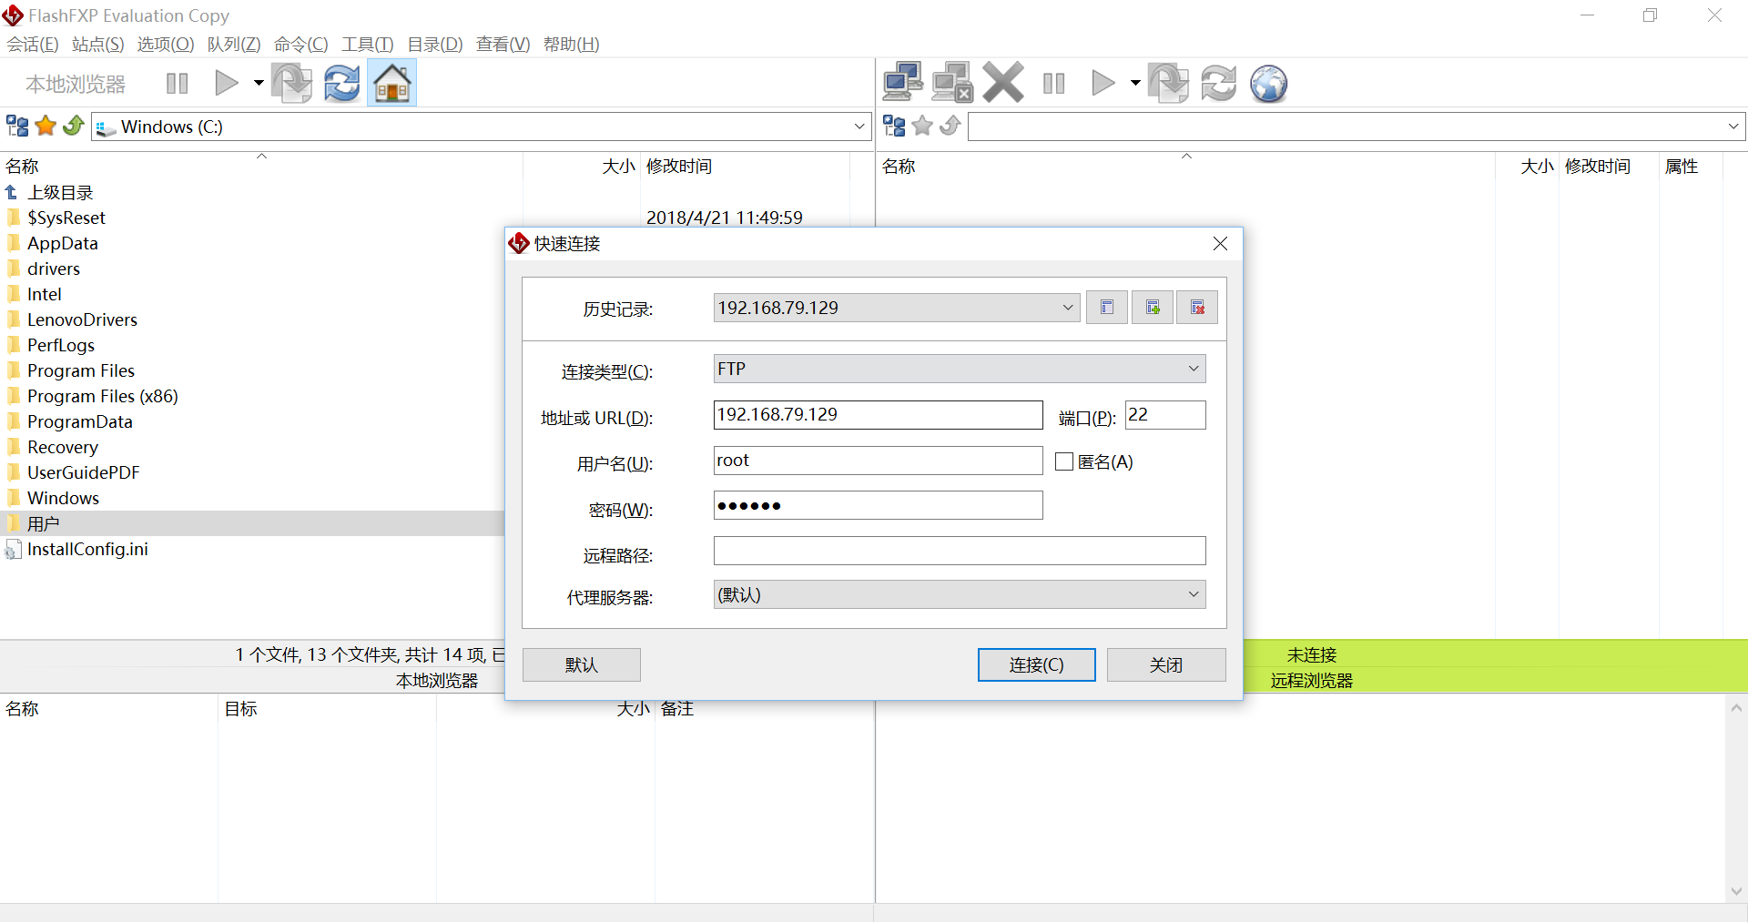Click the remote connect computers icon

pos(903,83)
